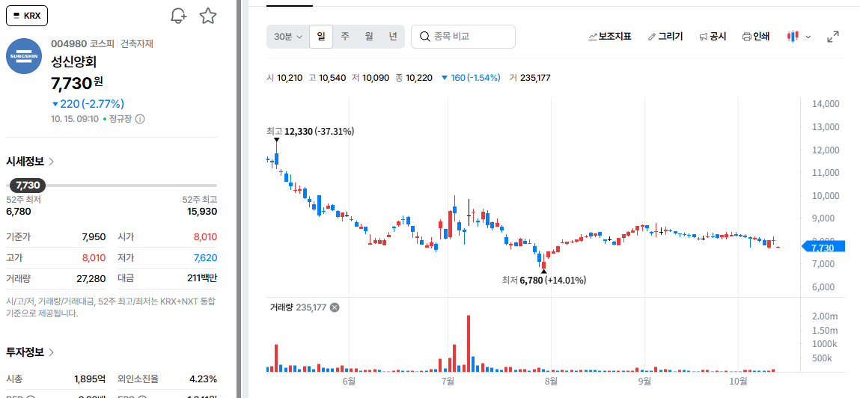The height and width of the screenshot is (398, 860).
Task: Click the 코스피 market label
Action: (x=103, y=44)
